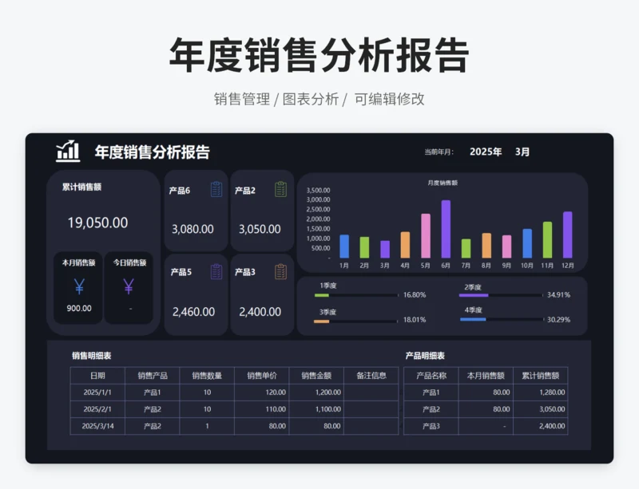Screen dimensions: 639x489
Task: Click the 34.91% percentage for 2季度
Action: tap(558, 295)
